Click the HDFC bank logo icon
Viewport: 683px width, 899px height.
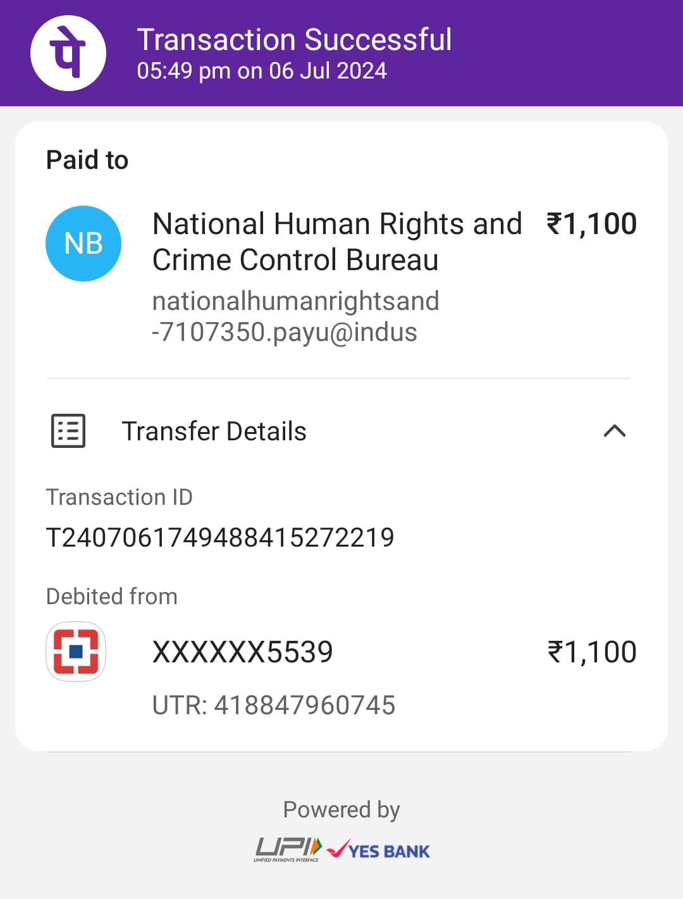click(76, 652)
